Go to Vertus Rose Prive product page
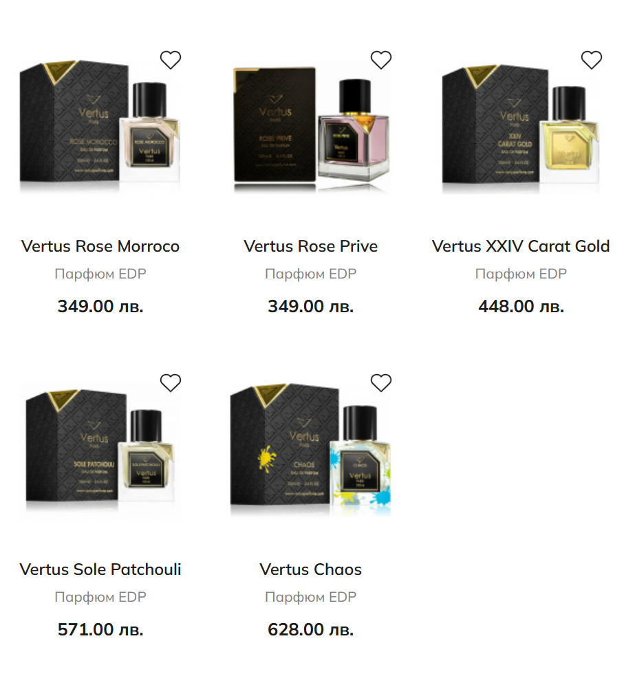 pyautogui.click(x=310, y=246)
